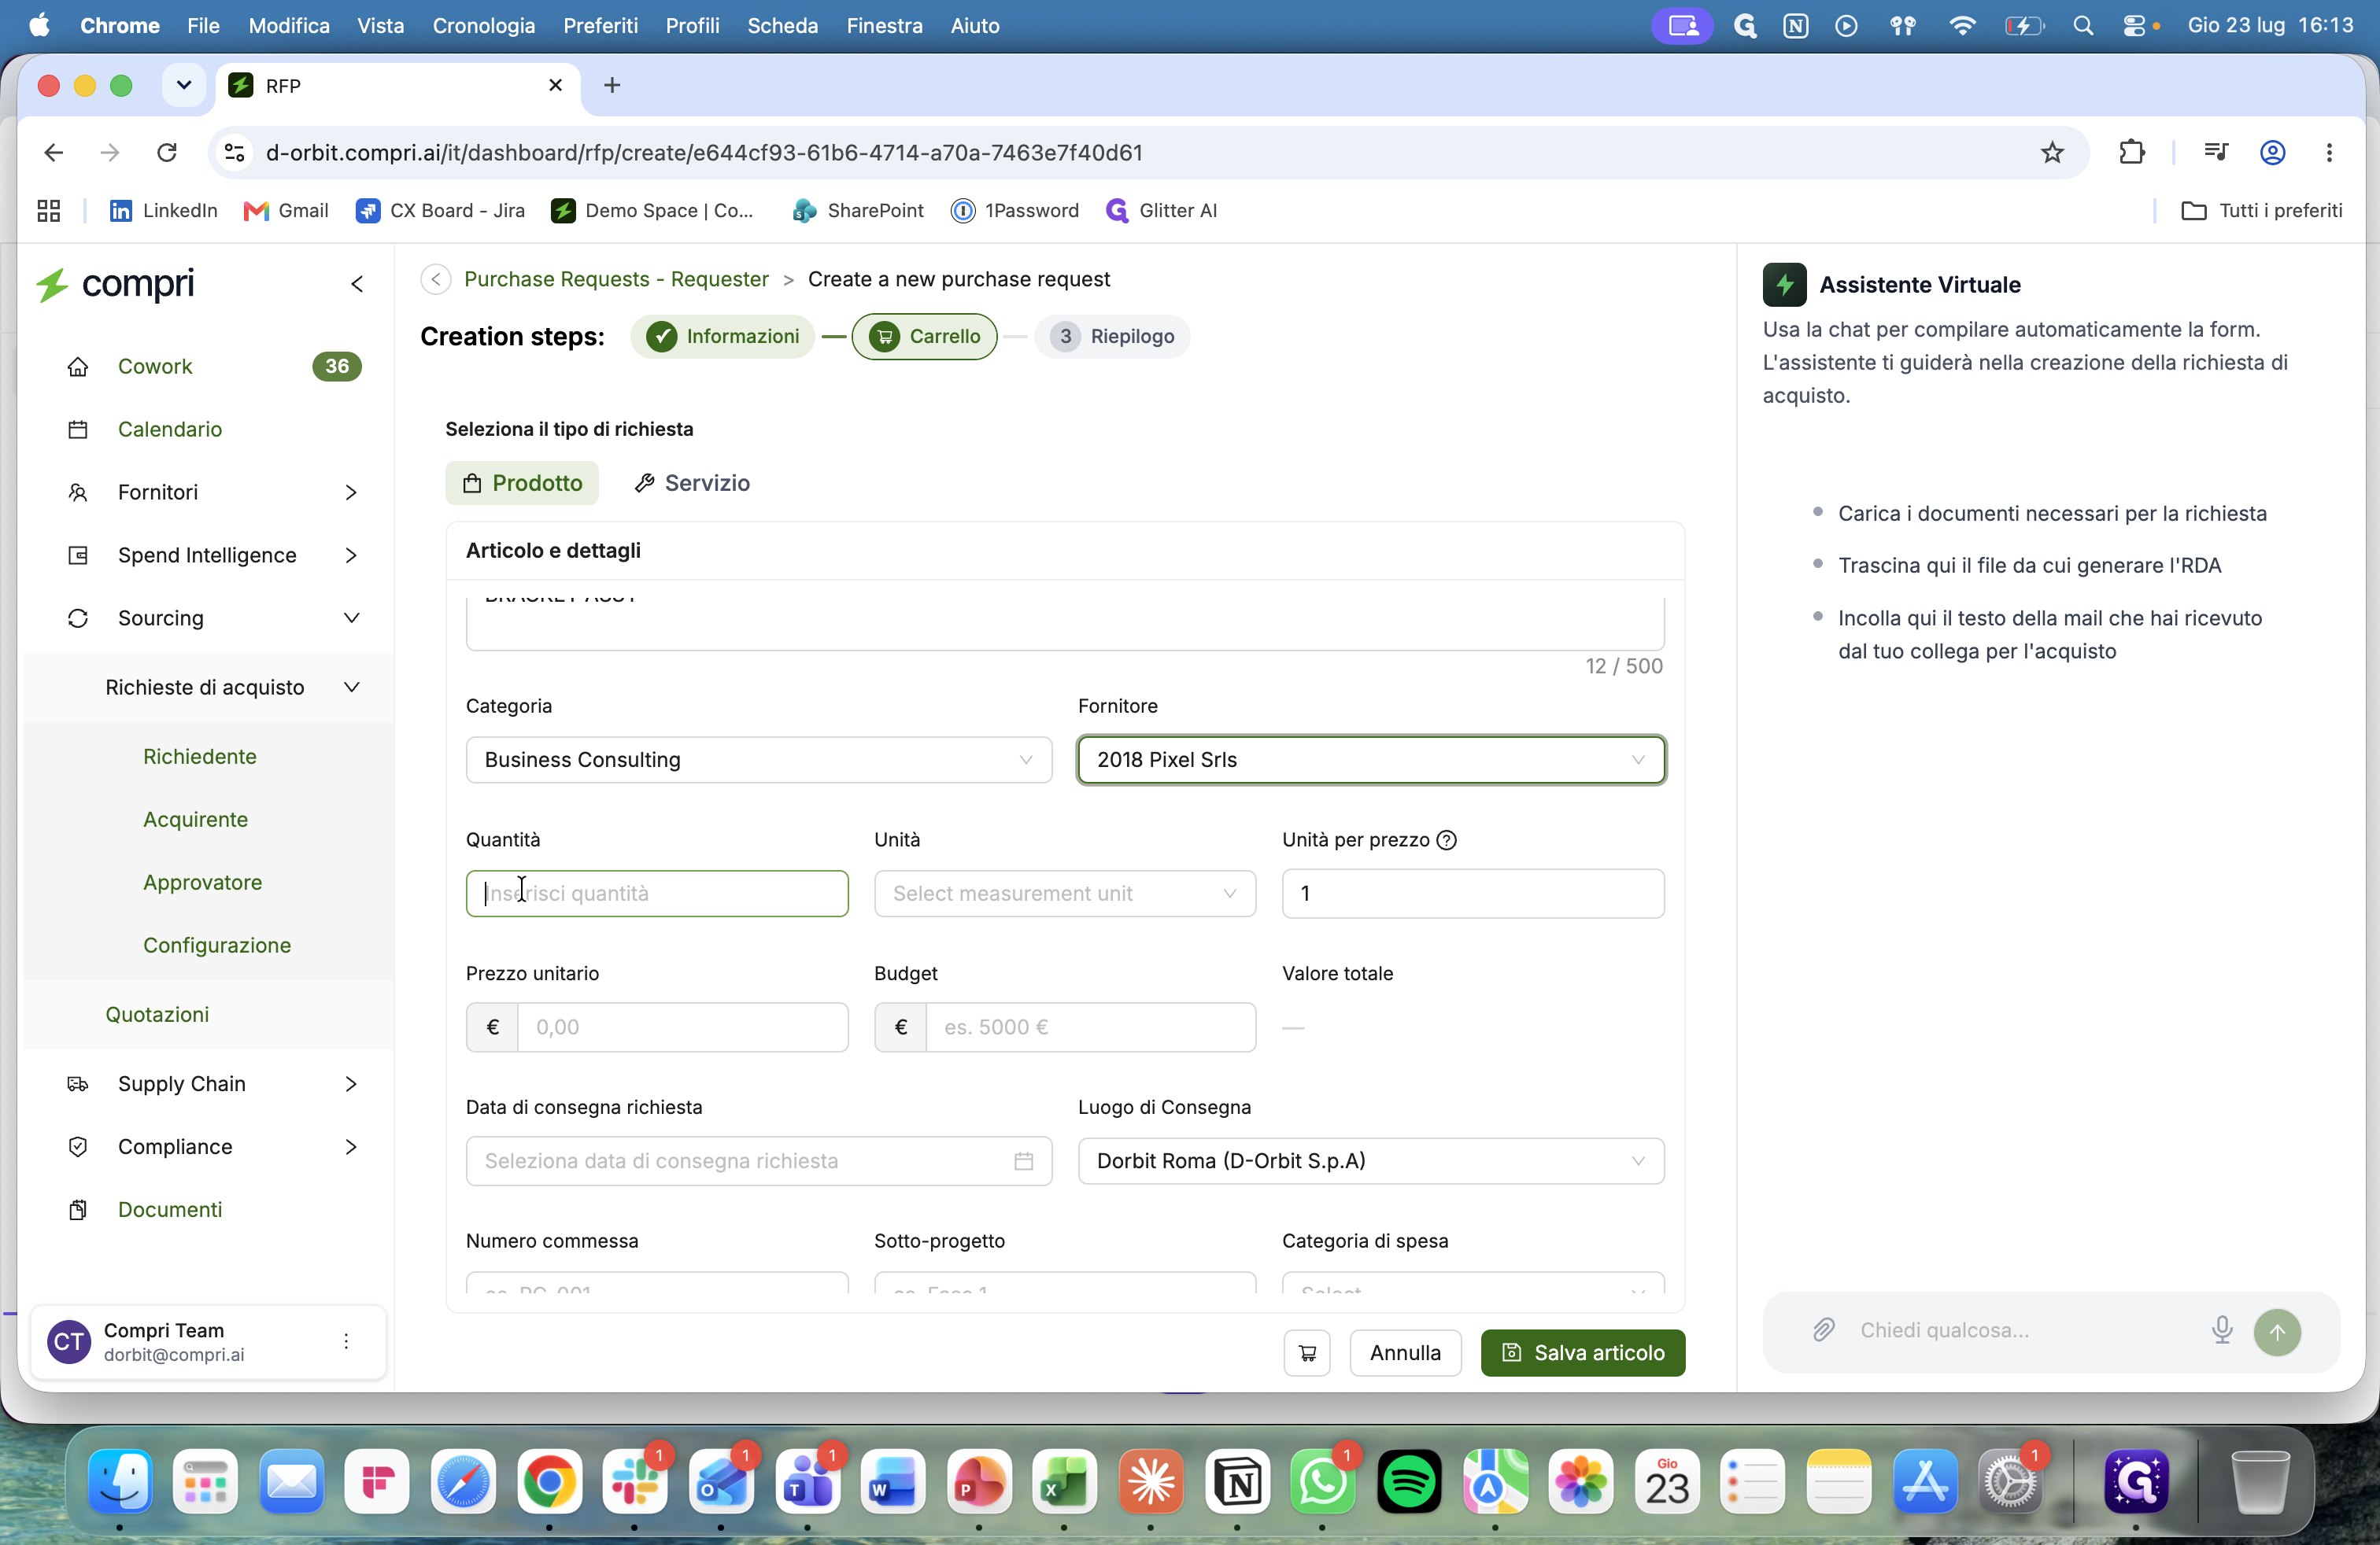
Task: Open the Luogo di Consegna dropdown
Action: point(1371,1161)
